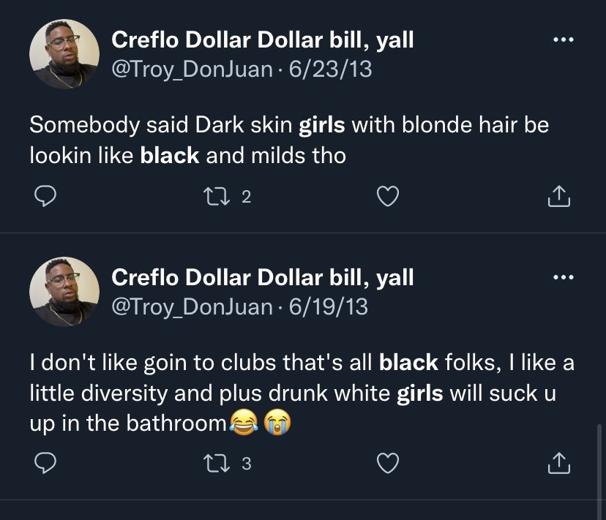Open the tweet about clubs and diversity
Image resolution: width=606 pixels, height=520 pixels.
coord(302,393)
